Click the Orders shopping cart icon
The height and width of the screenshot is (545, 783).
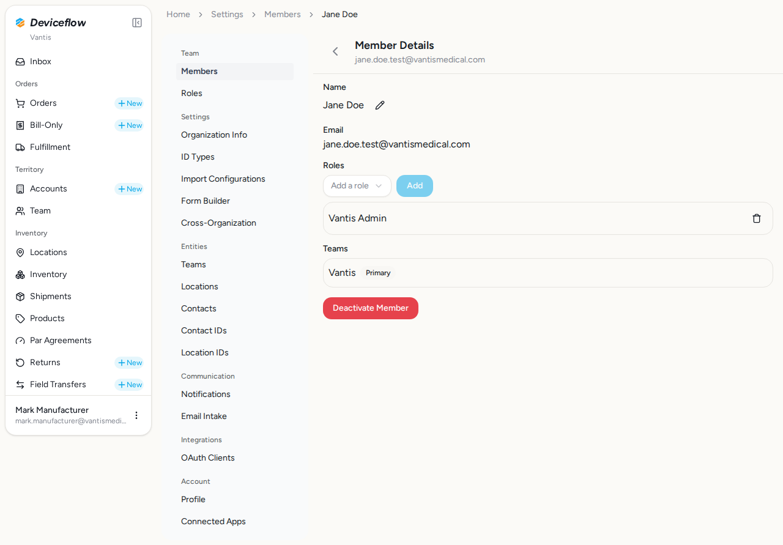(20, 103)
